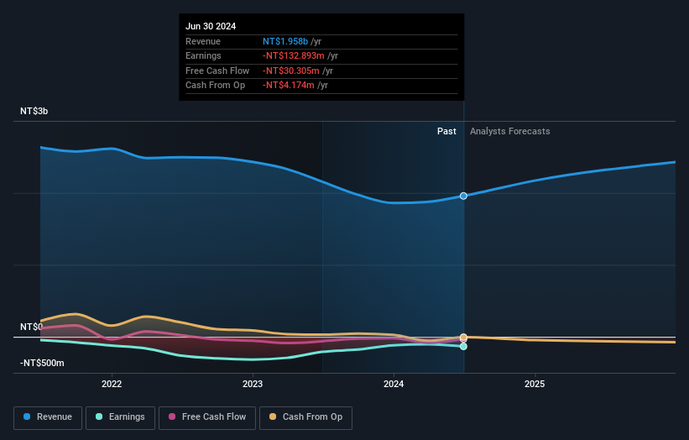This screenshot has height=440, width=689.
Task: Click the 2024 x-axis label
Action: point(394,385)
